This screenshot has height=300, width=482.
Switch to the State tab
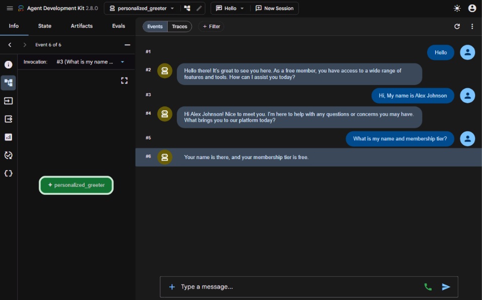tap(44, 26)
